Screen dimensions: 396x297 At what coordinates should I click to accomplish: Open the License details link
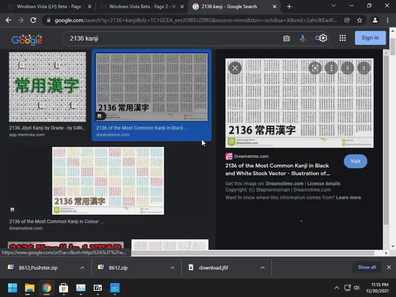point(324,184)
